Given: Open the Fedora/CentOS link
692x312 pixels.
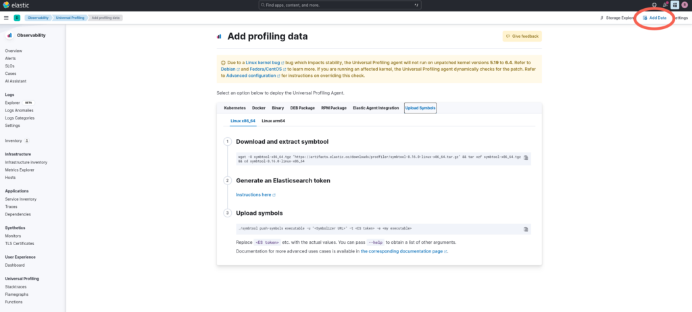Looking at the screenshot, I should point(268,70).
